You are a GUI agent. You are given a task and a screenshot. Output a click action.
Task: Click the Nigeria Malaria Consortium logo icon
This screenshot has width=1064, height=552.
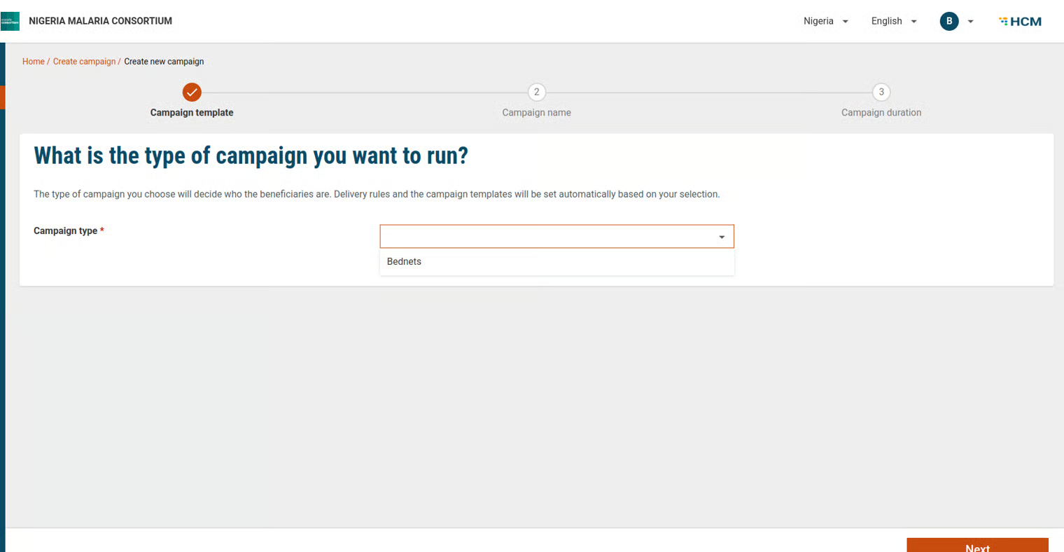10,22
